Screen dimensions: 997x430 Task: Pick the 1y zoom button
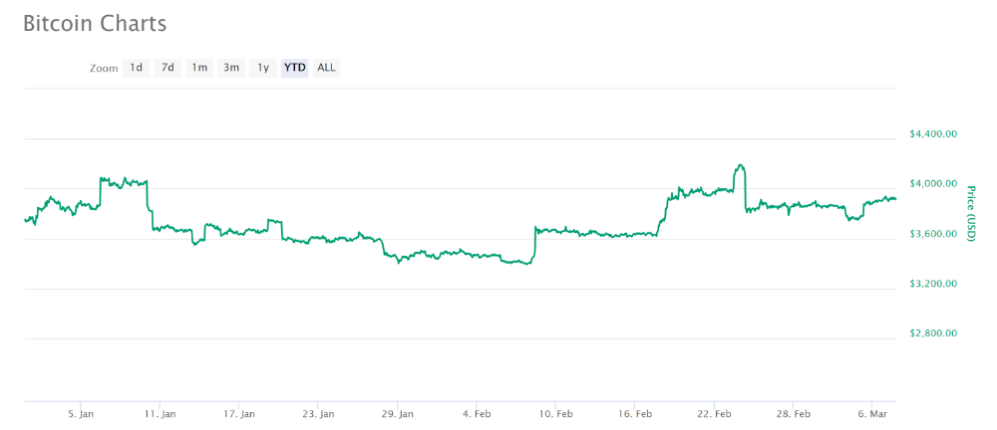click(x=263, y=68)
